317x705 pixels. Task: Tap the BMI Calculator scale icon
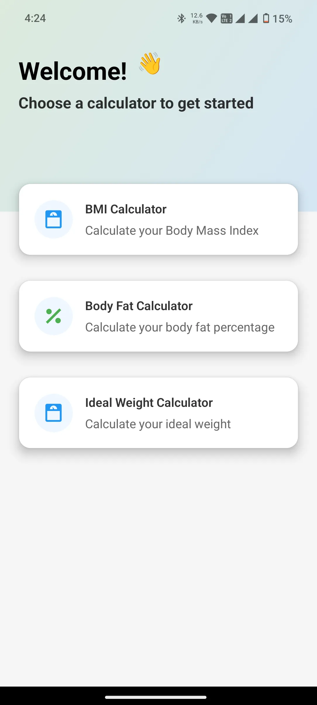[x=54, y=219]
